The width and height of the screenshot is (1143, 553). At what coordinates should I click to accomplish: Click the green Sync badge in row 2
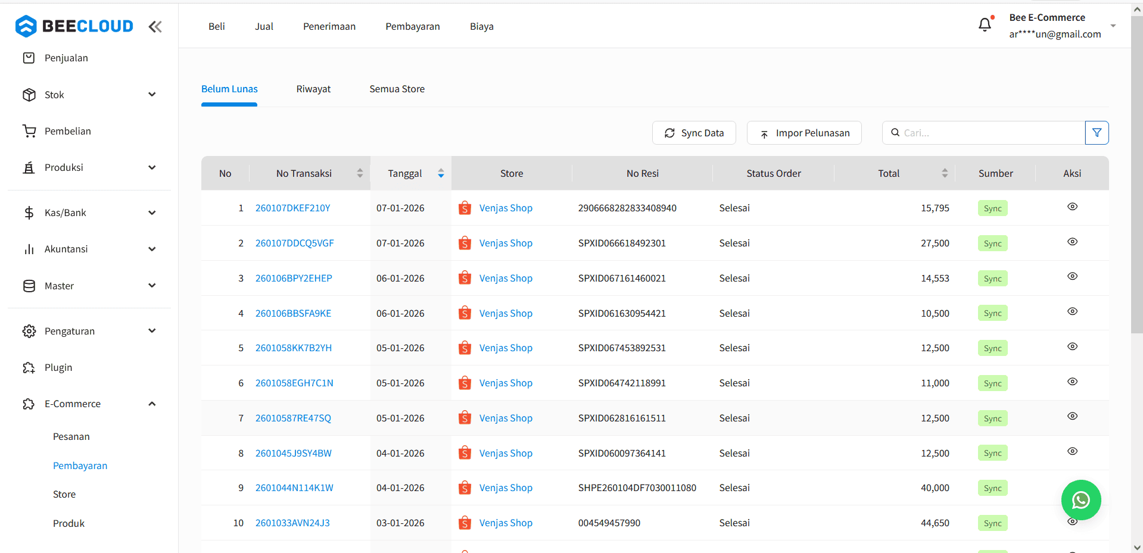(992, 243)
